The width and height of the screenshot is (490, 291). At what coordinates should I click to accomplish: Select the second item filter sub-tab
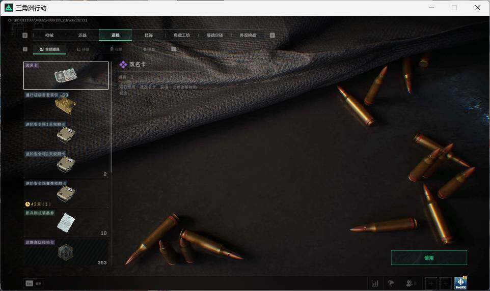pyautogui.click(x=83, y=49)
